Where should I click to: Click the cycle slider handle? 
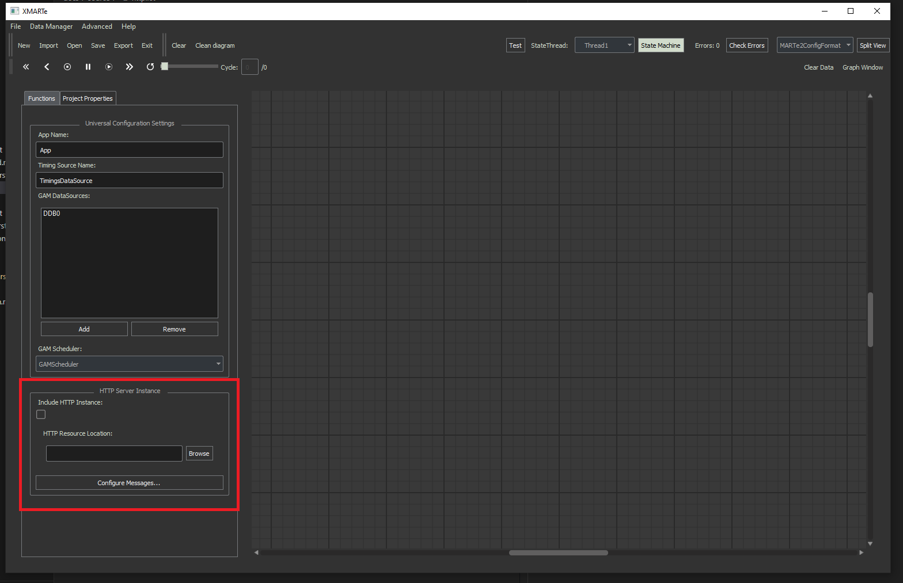(165, 66)
